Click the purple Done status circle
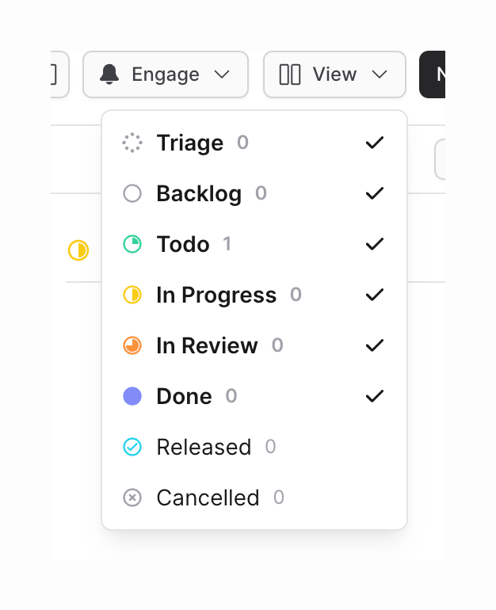This screenshot has width=496, height=610. click(x=132, y=396)
